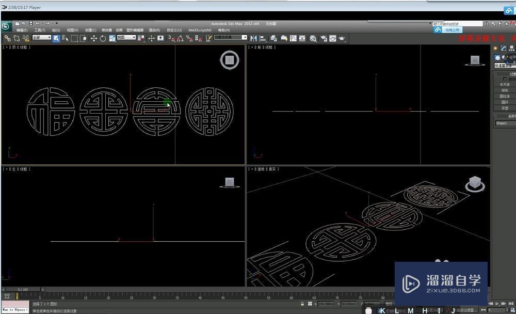Open the Material Editor icon
Image resolution: width=516 pixels, height=314 pixels.
313,38
